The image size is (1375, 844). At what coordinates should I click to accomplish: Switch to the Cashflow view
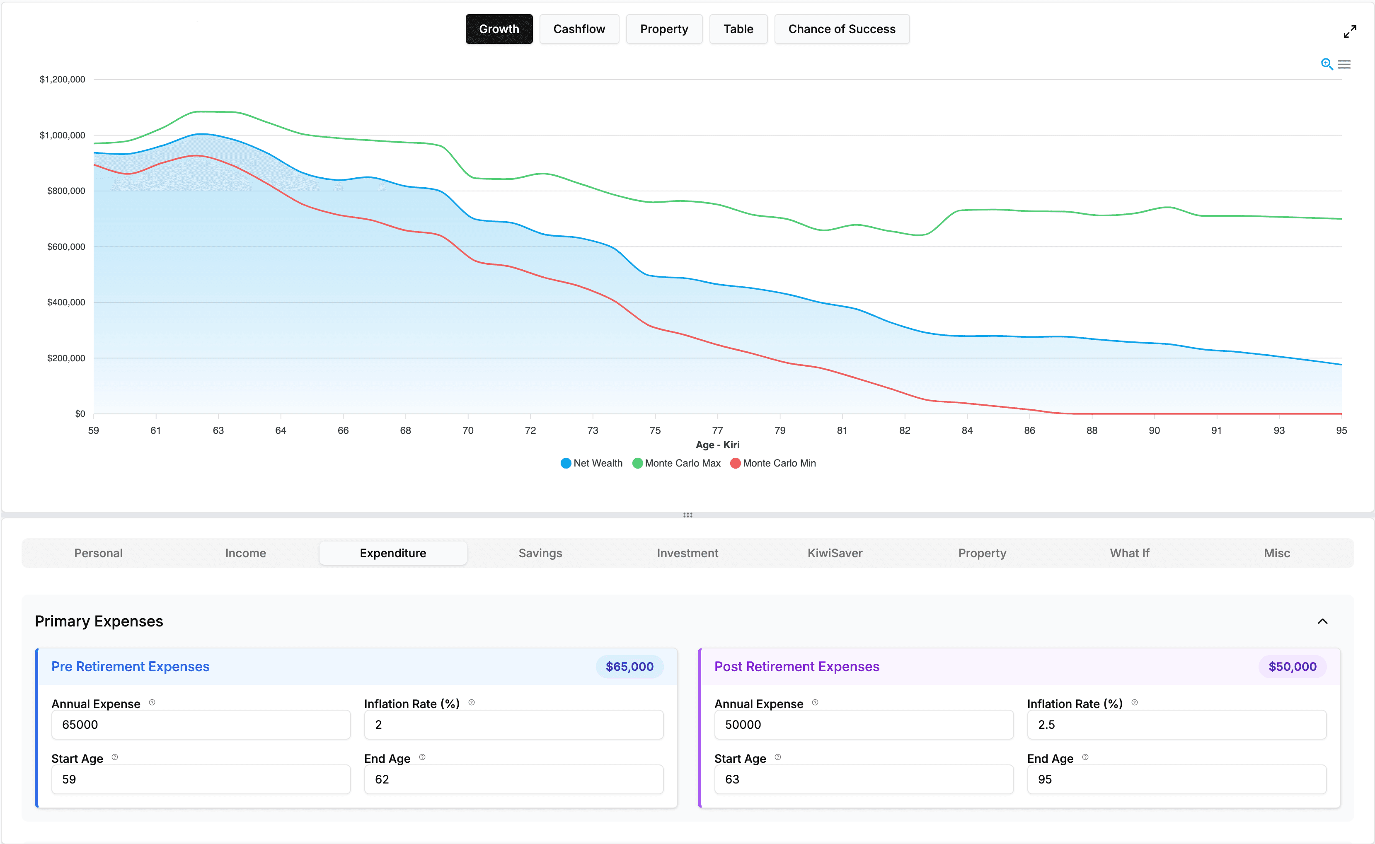click(579, 29)
